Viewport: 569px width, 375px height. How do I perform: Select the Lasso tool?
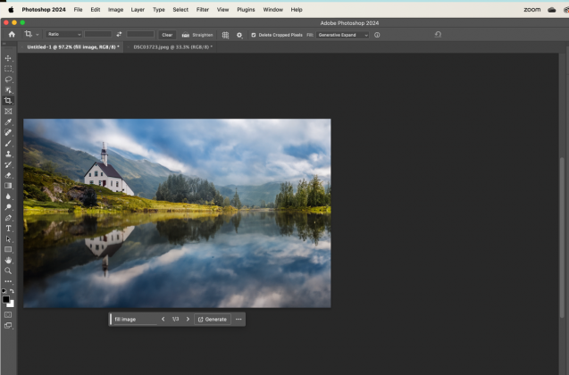[x=8, y=79]
